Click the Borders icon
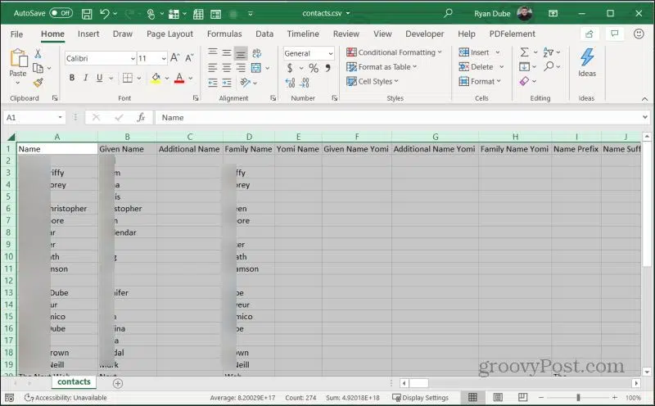Viewport: 655px width, 406px height. point(128,78)
